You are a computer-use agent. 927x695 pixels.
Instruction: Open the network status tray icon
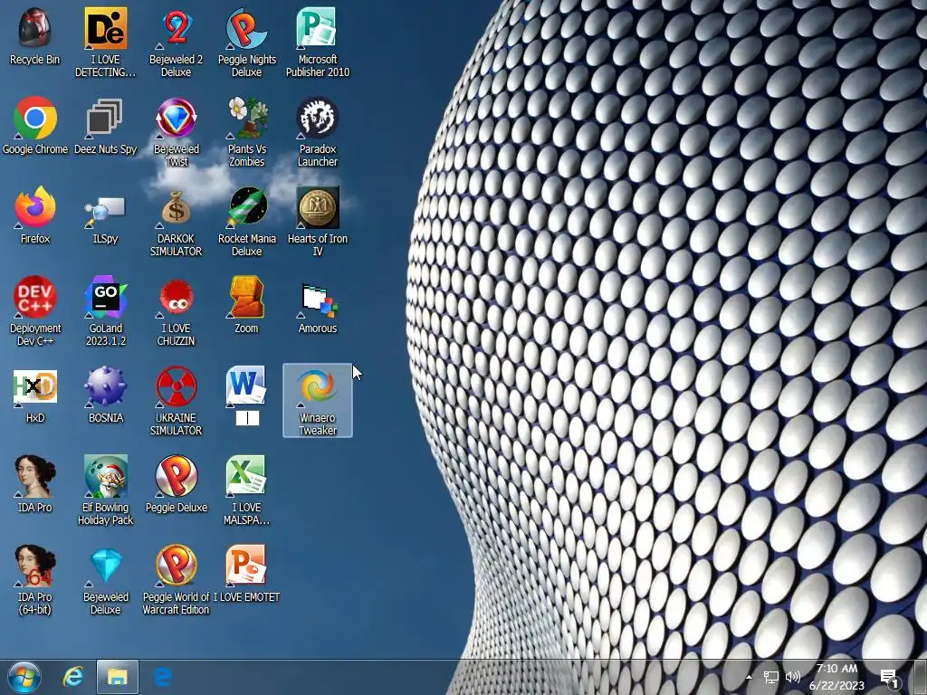pos(771,677)
